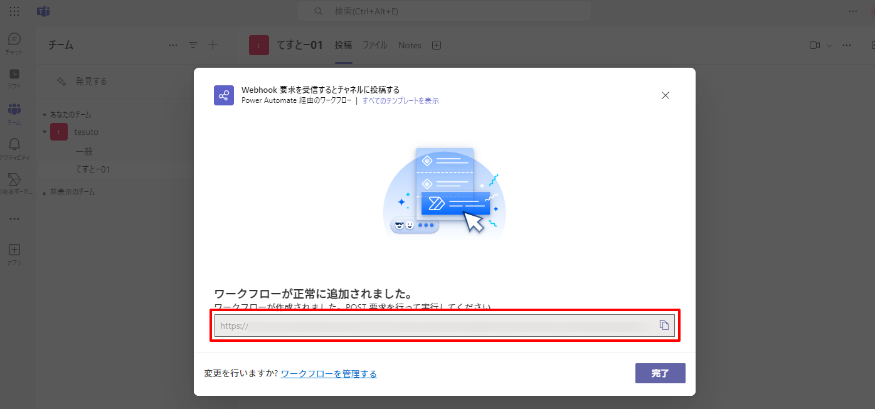Collapse the tesuto team tree
875x409 pixels.
pos(45,132)
